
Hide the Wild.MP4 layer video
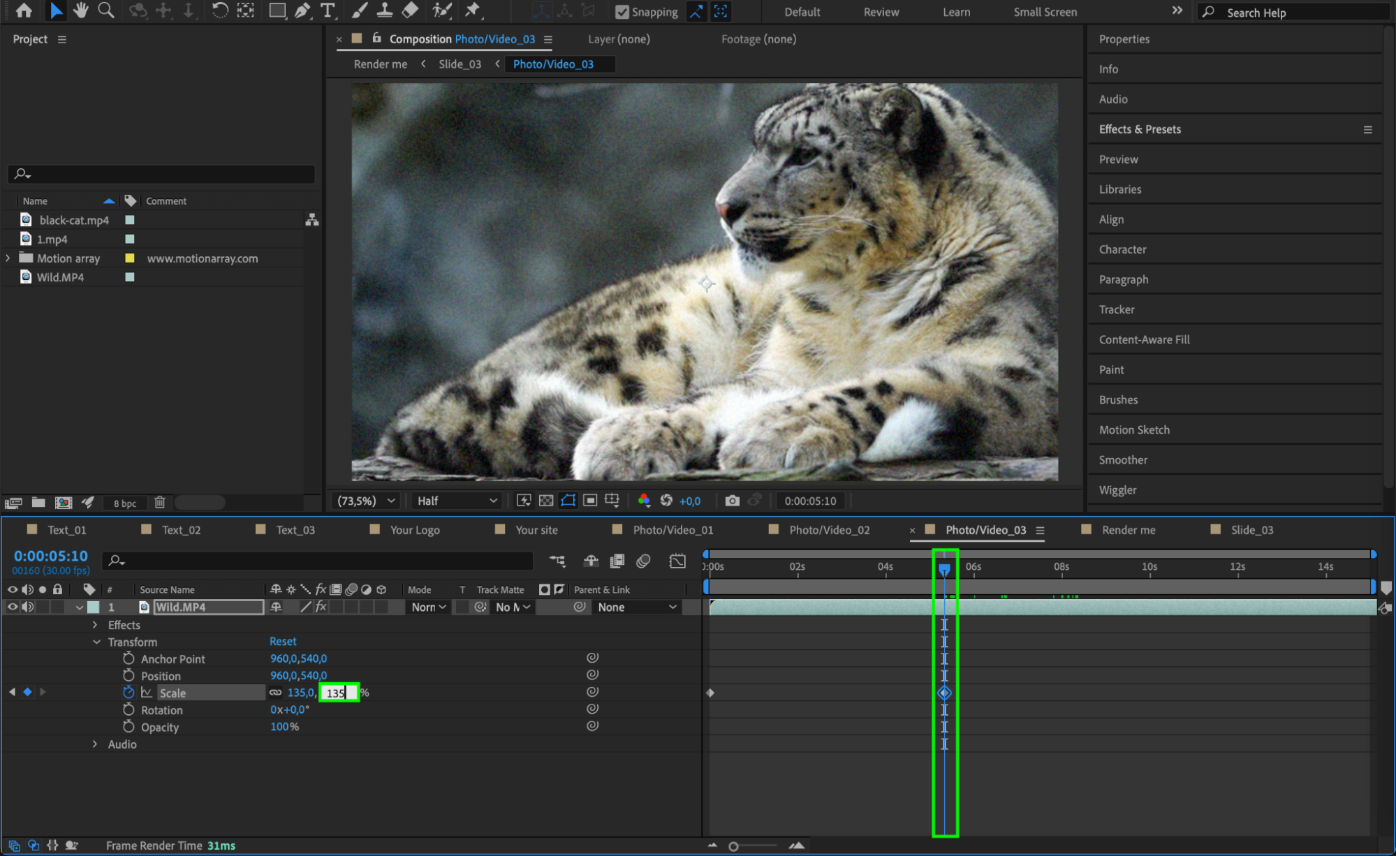[x=12, y=607]
